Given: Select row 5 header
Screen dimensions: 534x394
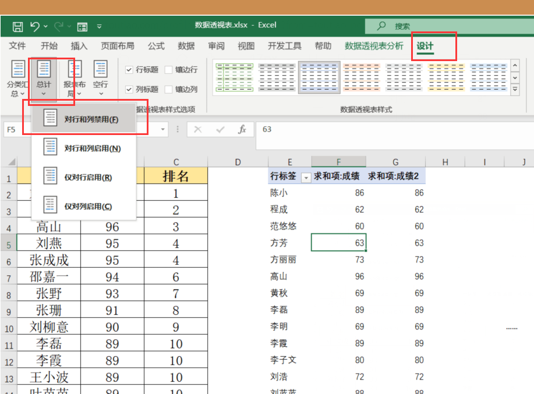Looking at the screenshot, I should (9, 243).
